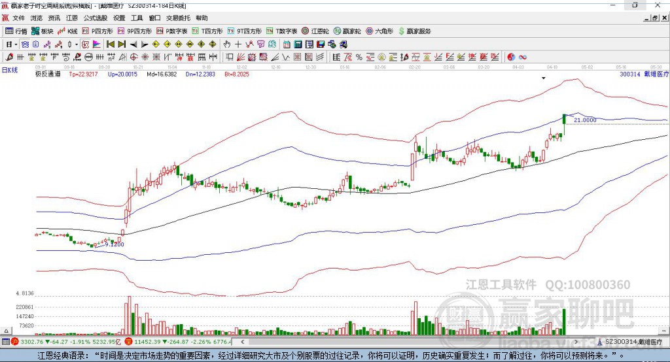Image resolution: width=670 pixels, height=362 pixels.
Task: Click the 21.0000 price marker
Action: (585, 120)
